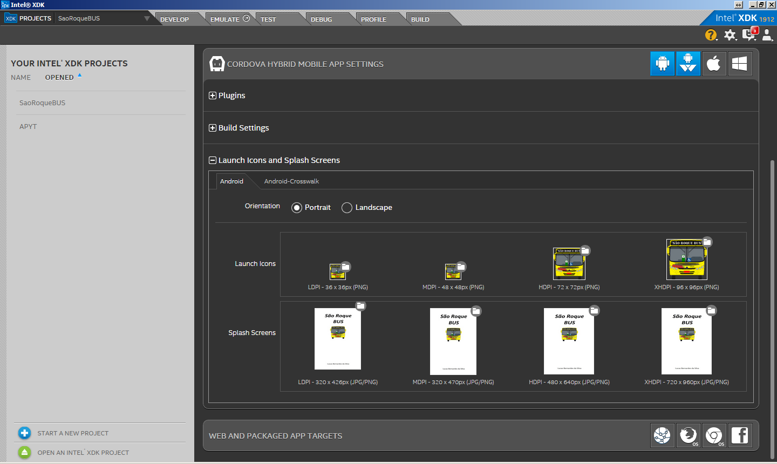The width and height of the screenshot is (777, 464).
Task: Click Open an Intel XDK Project
Action: point(83,453)
